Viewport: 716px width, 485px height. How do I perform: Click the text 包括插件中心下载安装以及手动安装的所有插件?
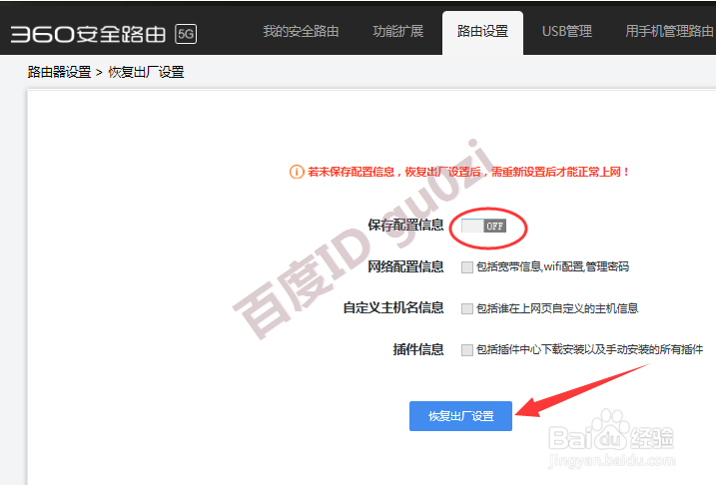point(589,350)
